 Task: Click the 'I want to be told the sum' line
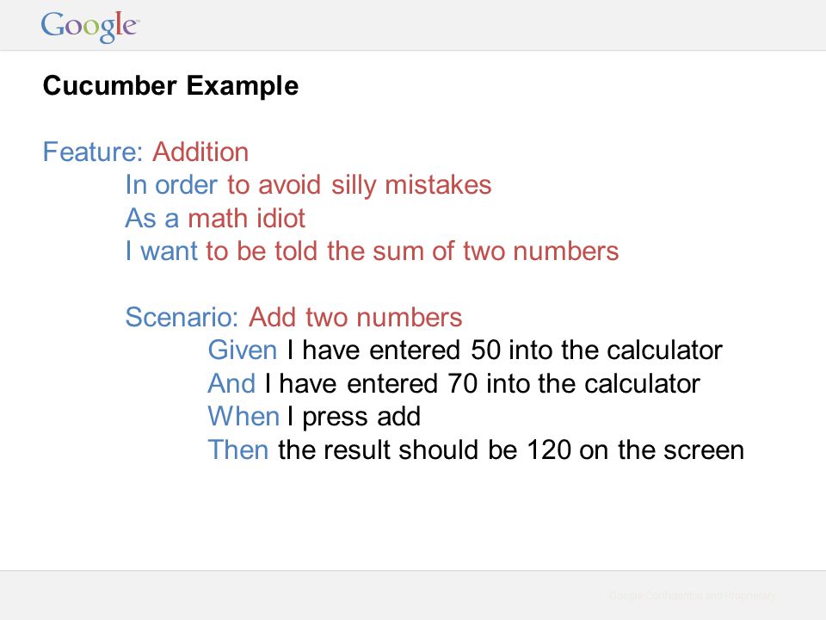click(372, 251)
